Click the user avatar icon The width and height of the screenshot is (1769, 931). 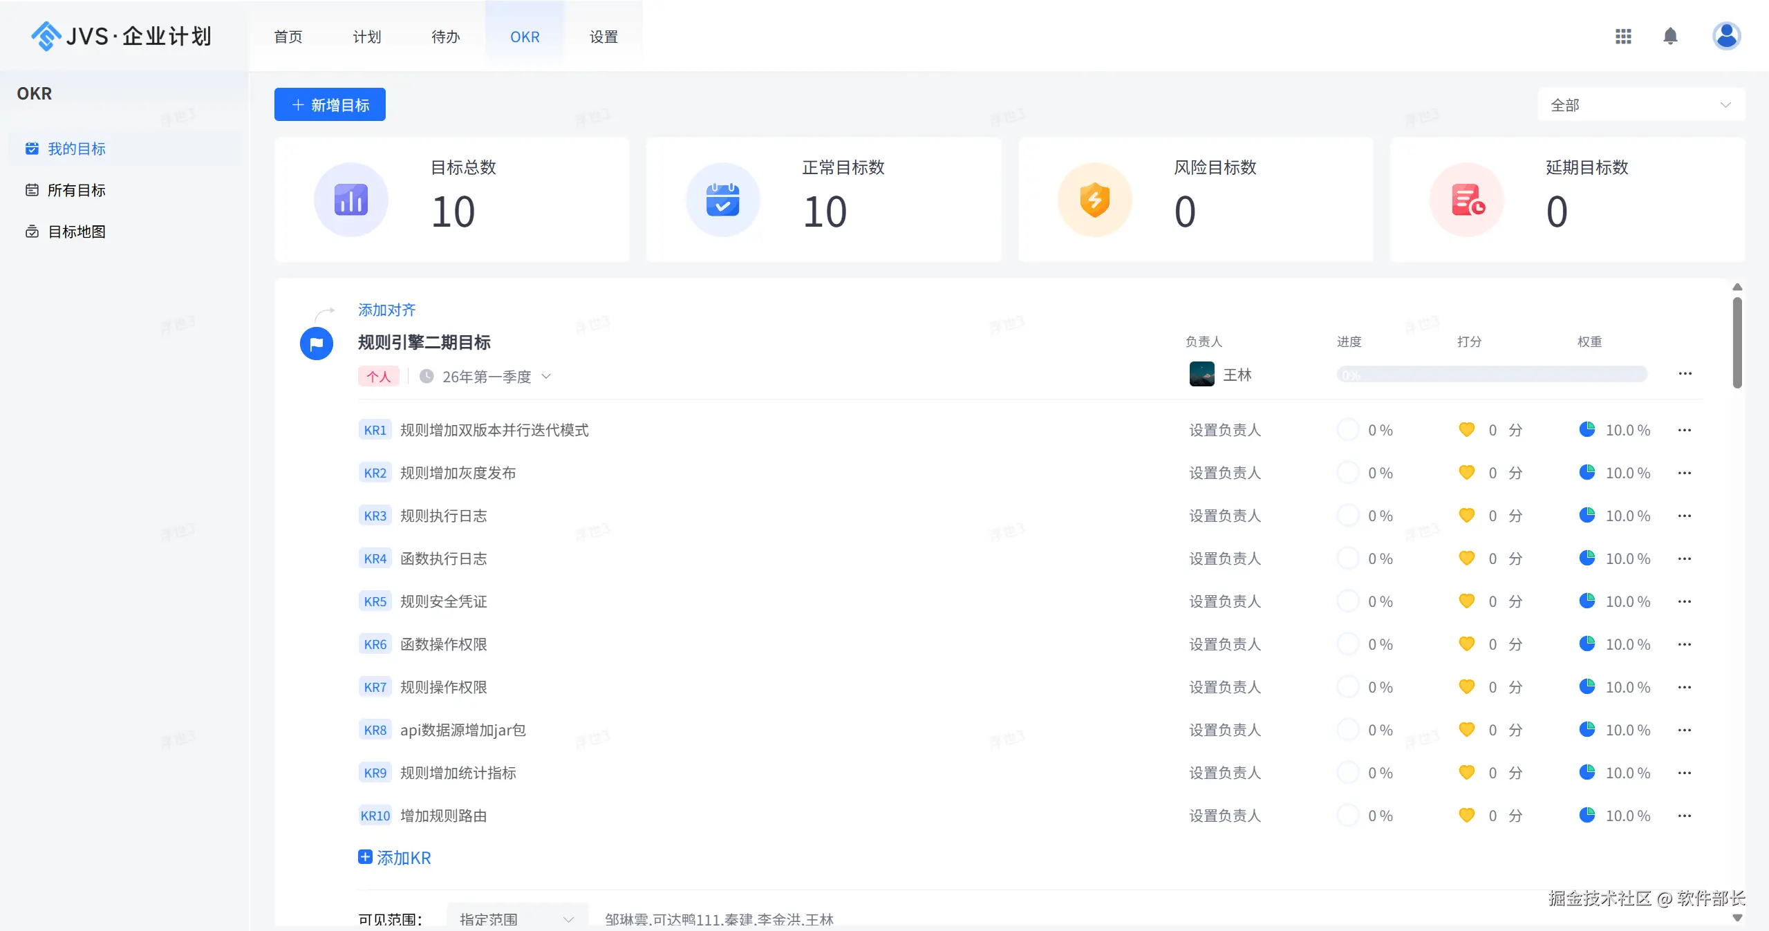[x=1726, y=36]
